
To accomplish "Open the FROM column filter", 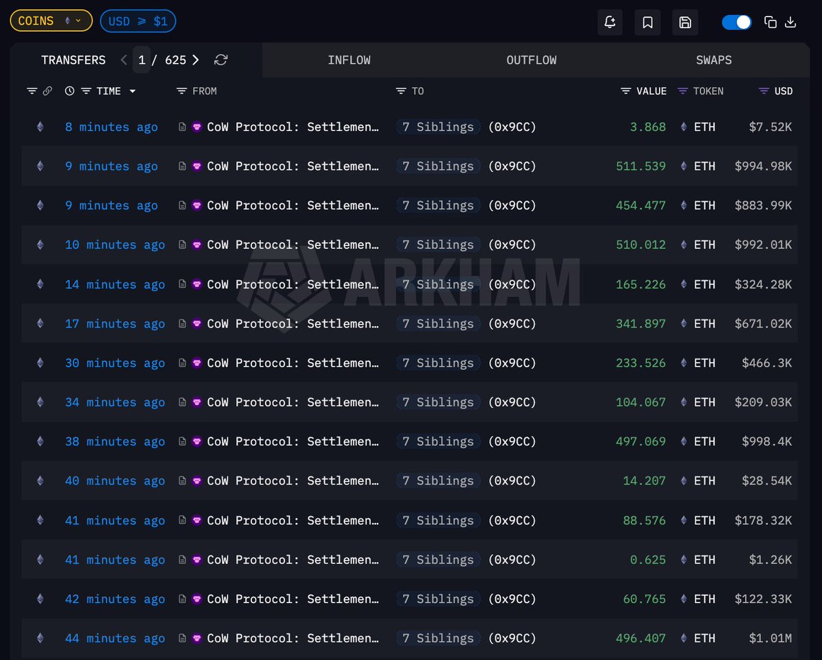I will [x=182, y=91].
